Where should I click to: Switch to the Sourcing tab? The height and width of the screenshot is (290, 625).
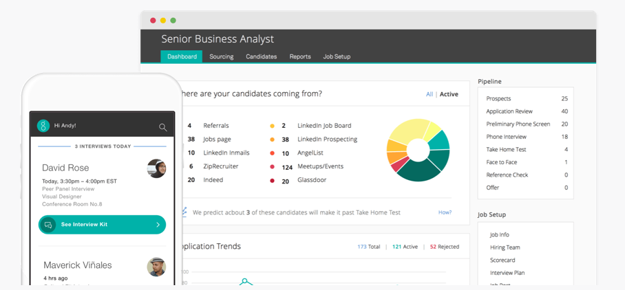click(221, 56)
